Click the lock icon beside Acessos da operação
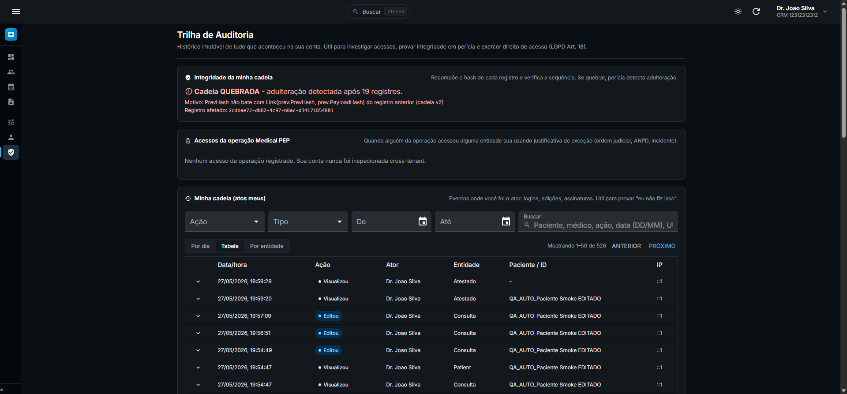The image size is (847, 394). point(188,141)
